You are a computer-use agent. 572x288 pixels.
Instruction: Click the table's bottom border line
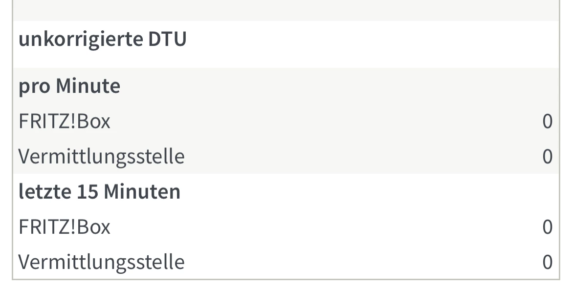pyautogui.click(x=286, y=279)
